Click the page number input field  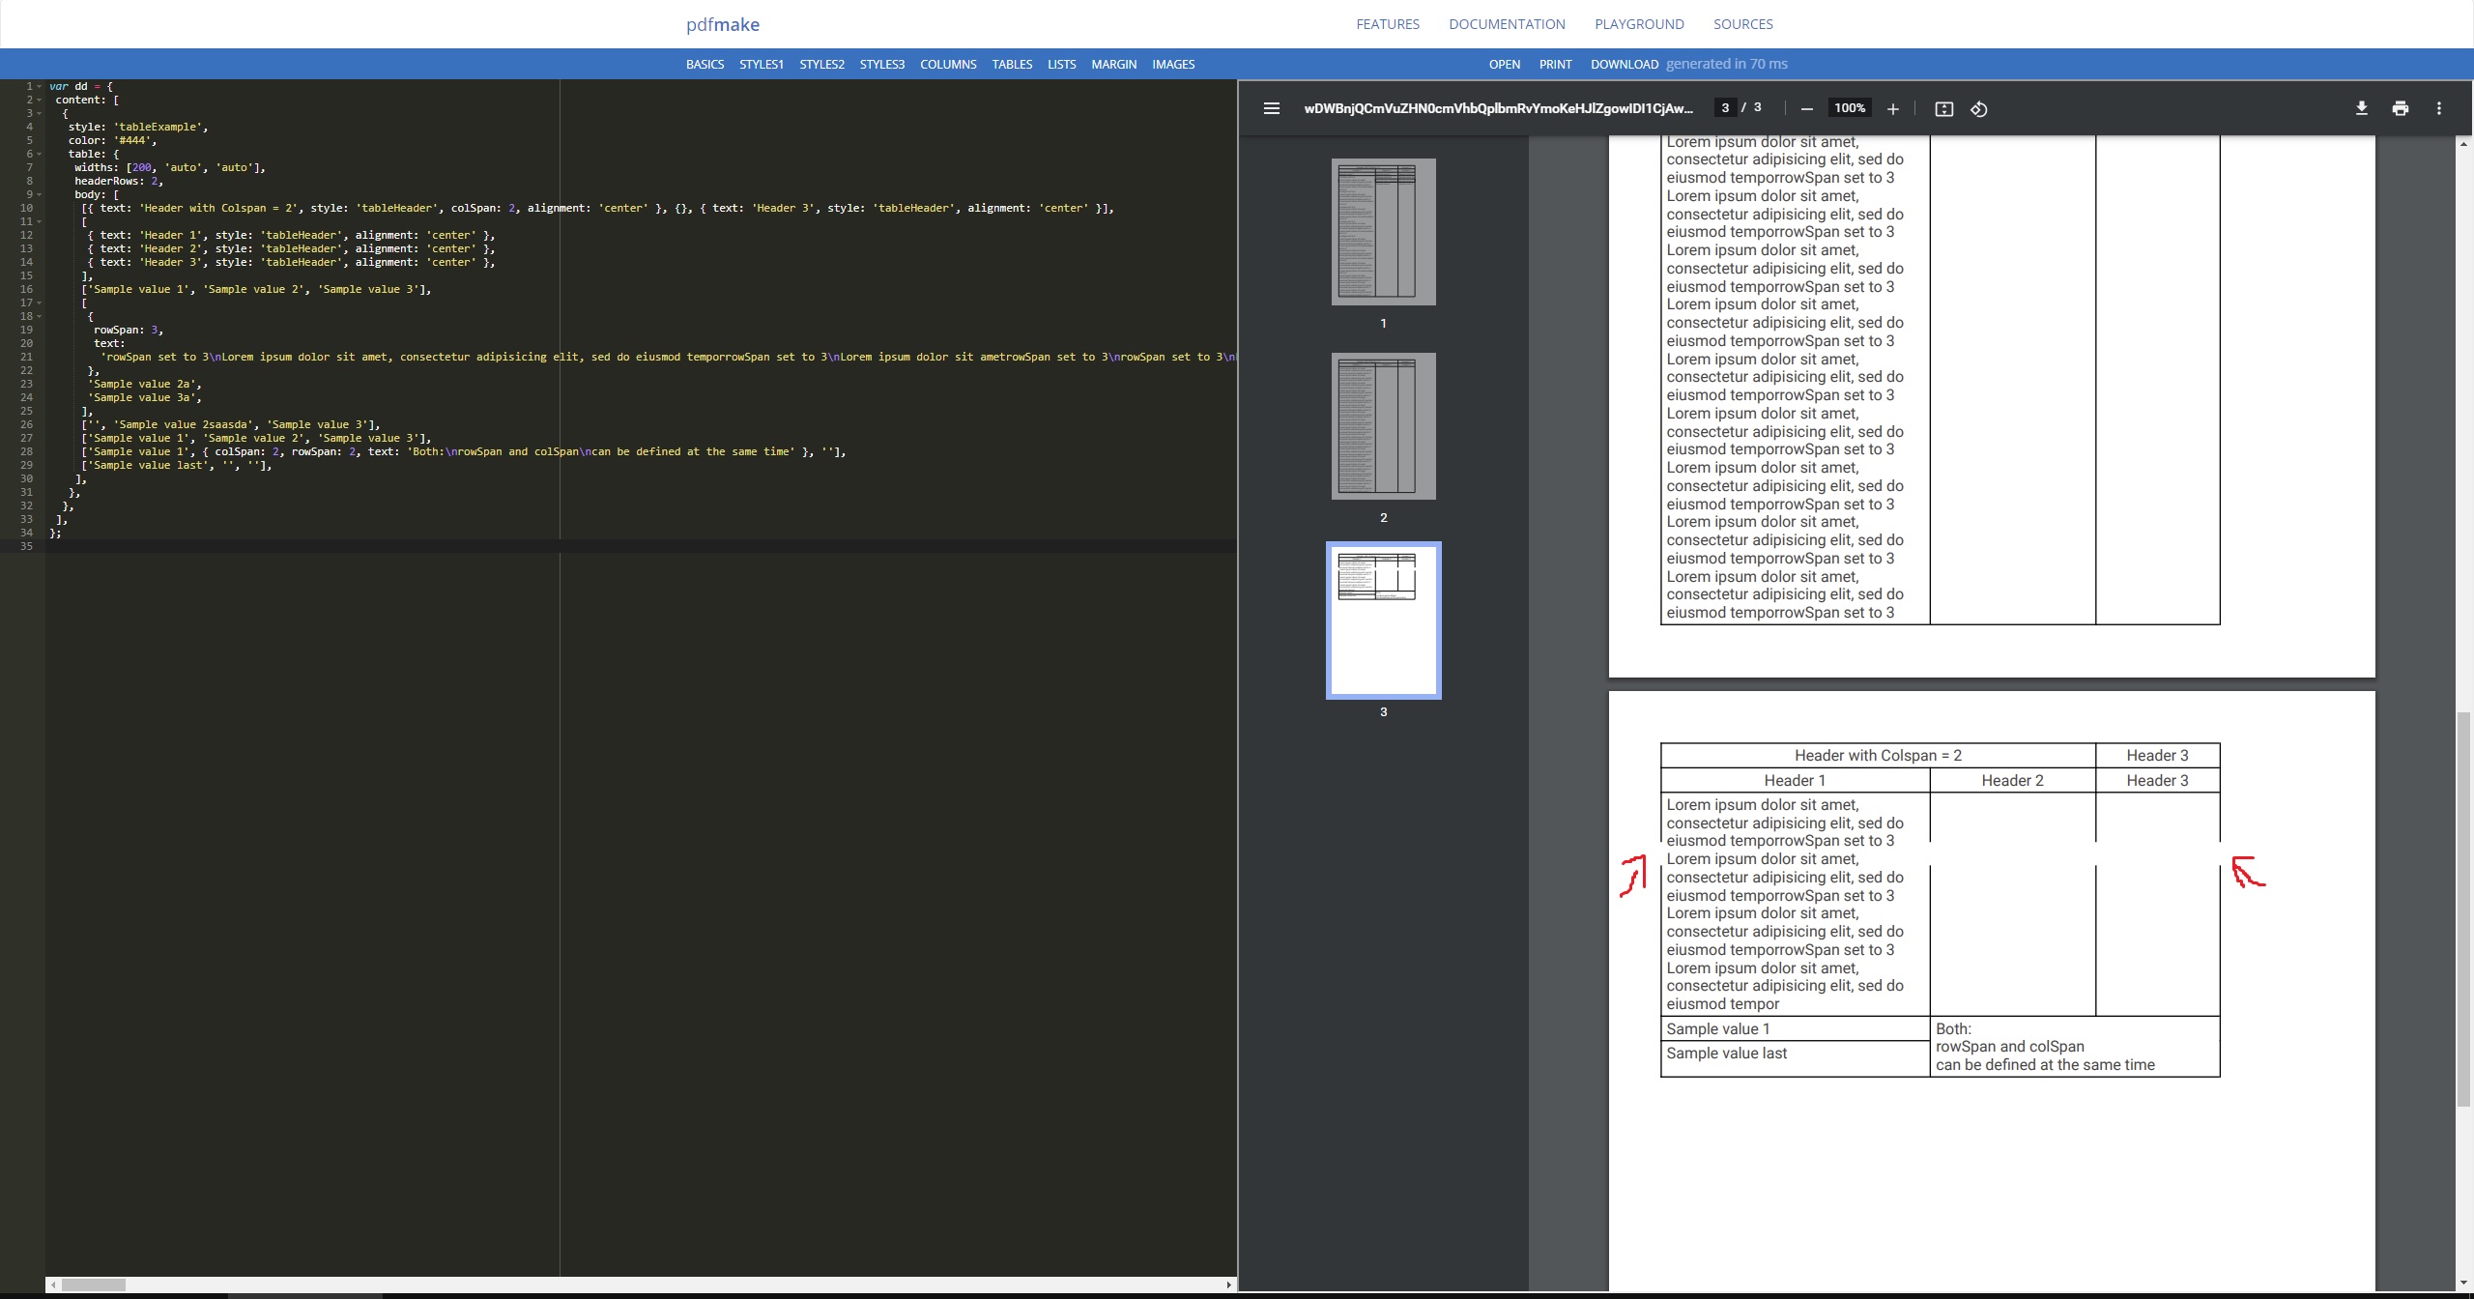[x=1726, y=106]
